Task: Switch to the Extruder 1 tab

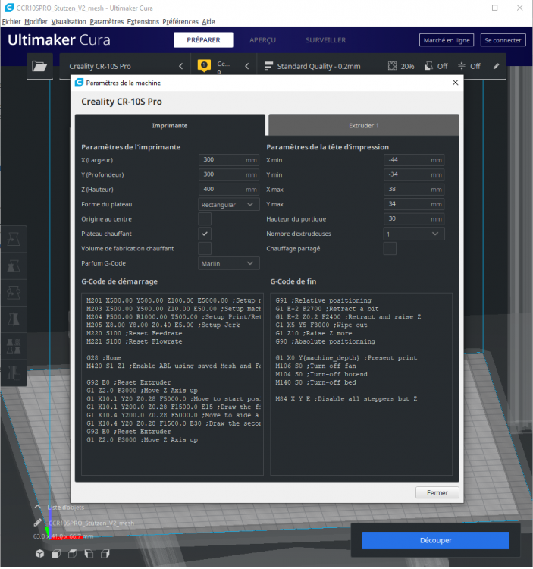Action: (x=364, y=125)
